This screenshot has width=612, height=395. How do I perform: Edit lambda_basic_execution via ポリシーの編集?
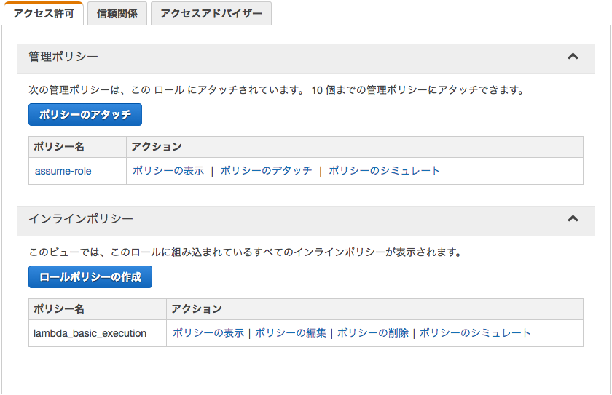[291, 332]
